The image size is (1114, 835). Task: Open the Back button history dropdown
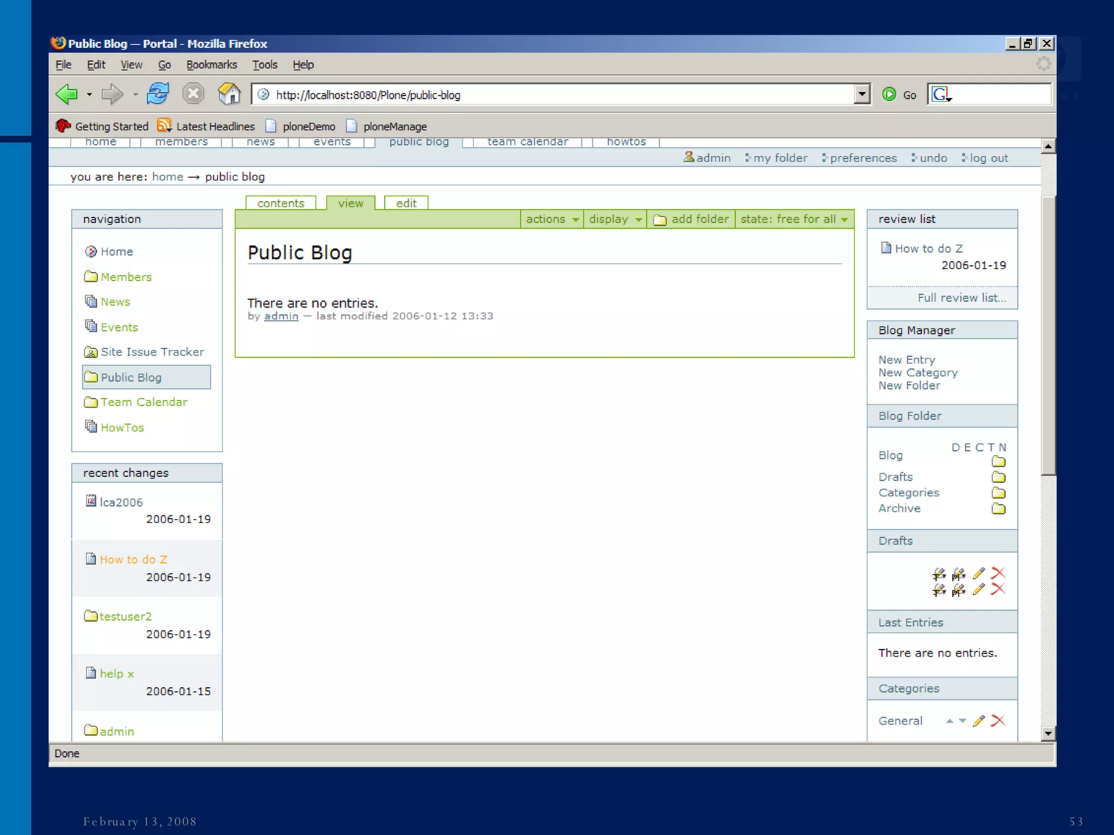pyautogui.click(x=89, y=95)
